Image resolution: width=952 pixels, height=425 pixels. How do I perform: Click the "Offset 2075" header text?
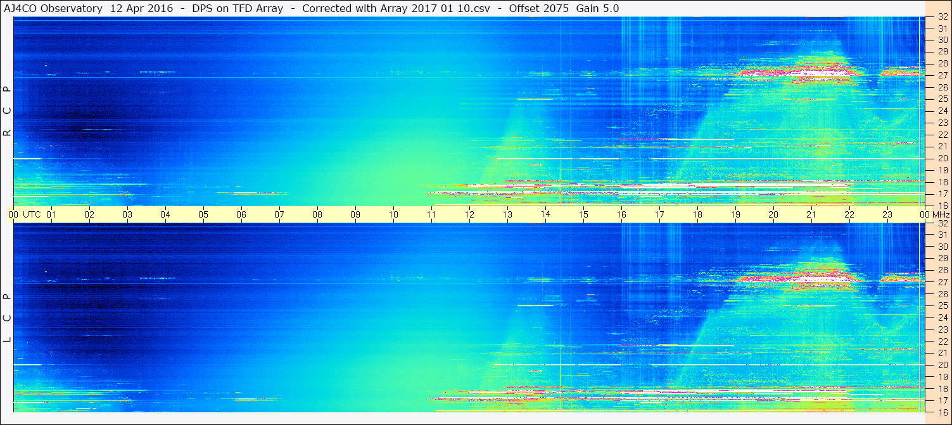tap(539, 8)
